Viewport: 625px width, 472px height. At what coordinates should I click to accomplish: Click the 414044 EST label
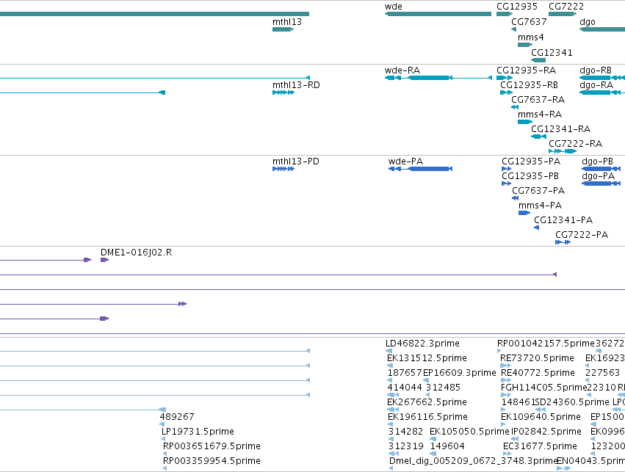[x=405, y=387]
